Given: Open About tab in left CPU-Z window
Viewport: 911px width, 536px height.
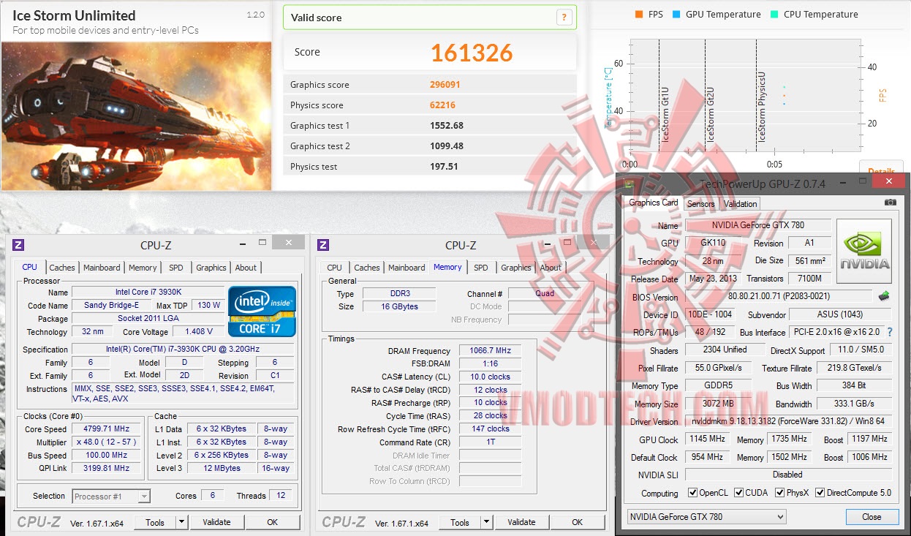Looking at the screenshot, I should pos(246,268).
